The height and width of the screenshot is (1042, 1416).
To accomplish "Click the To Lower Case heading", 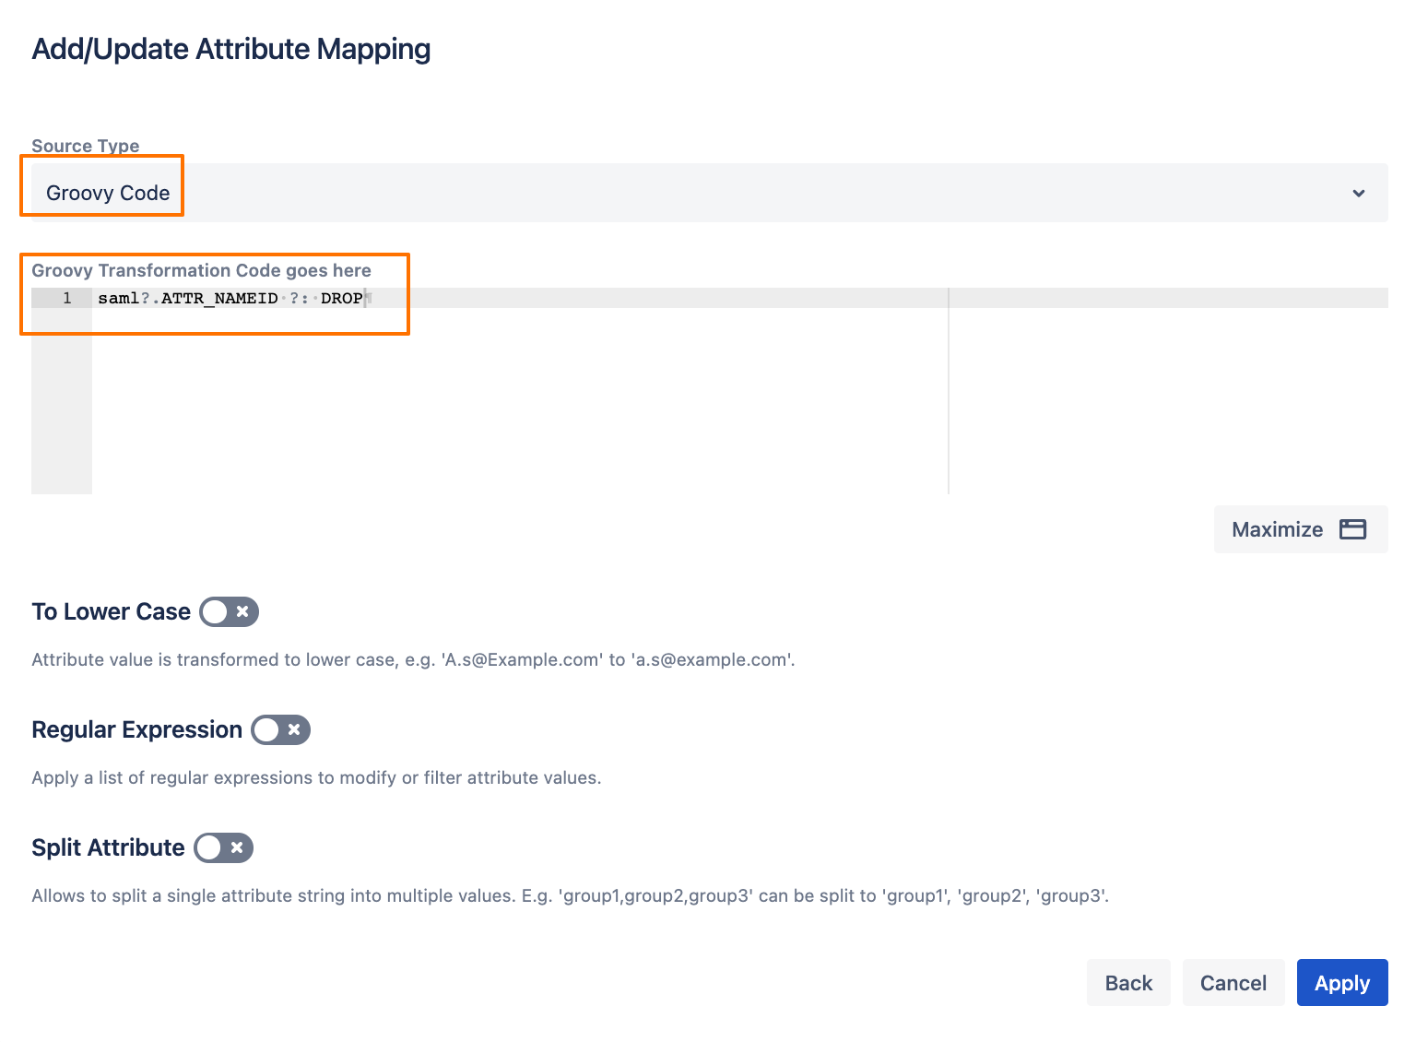I will (111, 612).
